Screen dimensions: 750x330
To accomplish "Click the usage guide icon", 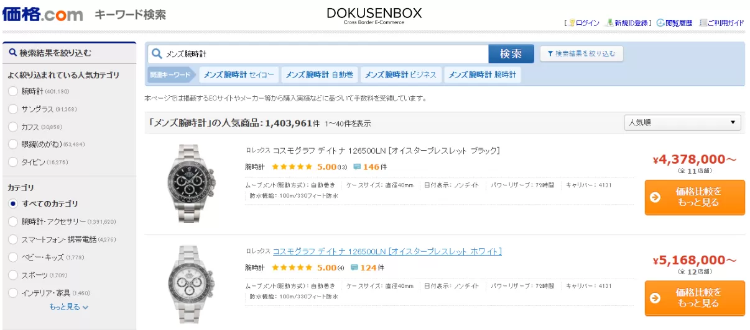I will click(703, 23).
